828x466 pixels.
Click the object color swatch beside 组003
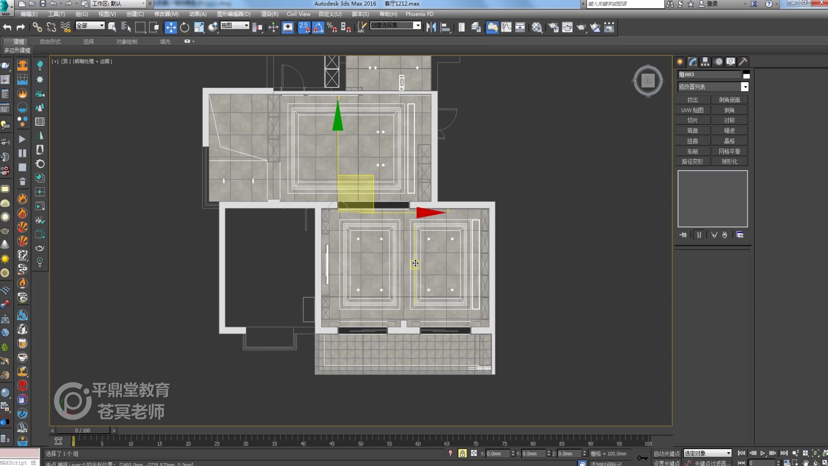746,74
